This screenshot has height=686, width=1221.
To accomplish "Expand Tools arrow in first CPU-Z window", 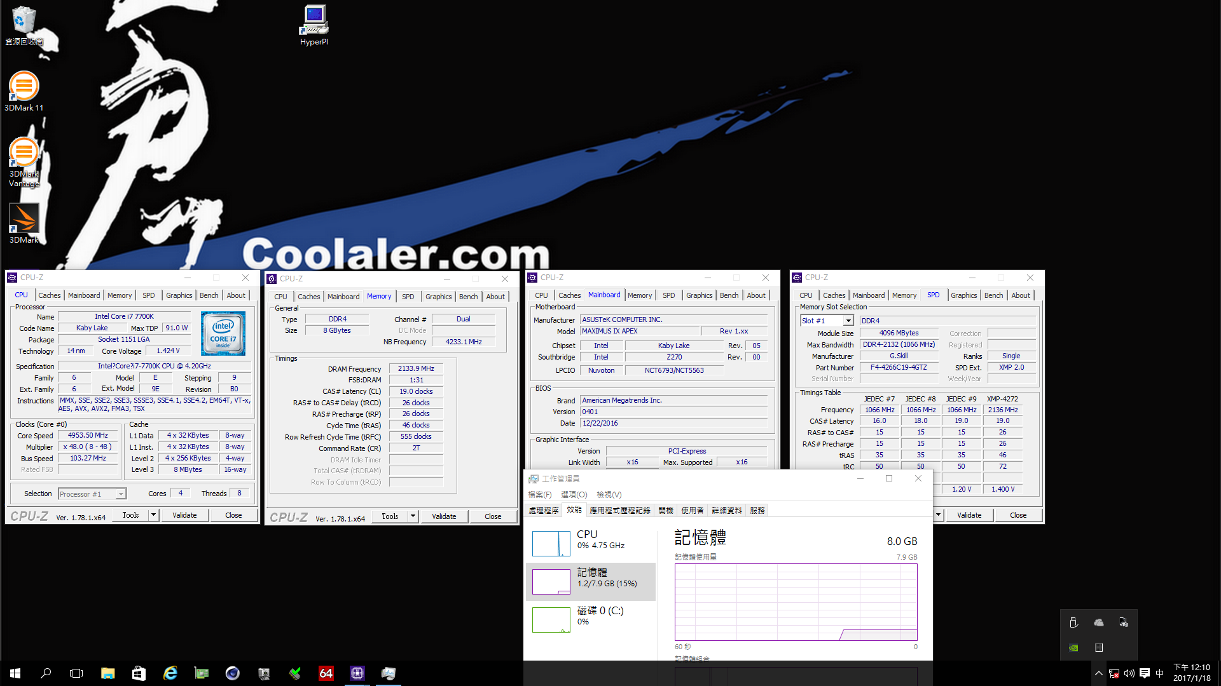I will (153, 515).
